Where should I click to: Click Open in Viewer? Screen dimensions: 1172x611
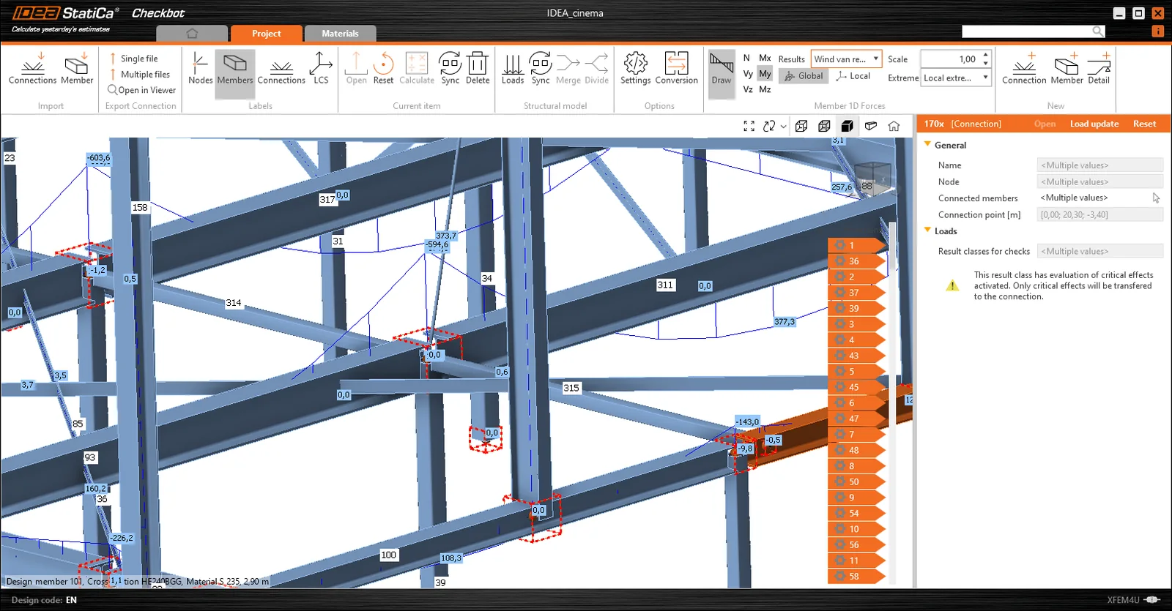point(141,90)
